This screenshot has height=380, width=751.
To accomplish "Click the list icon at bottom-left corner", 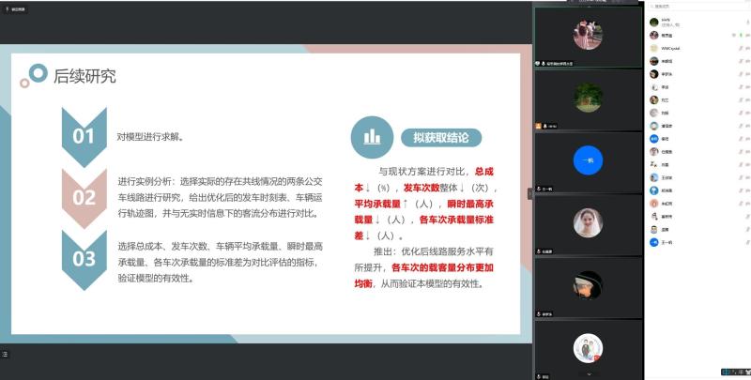I will tap(5, 354).
